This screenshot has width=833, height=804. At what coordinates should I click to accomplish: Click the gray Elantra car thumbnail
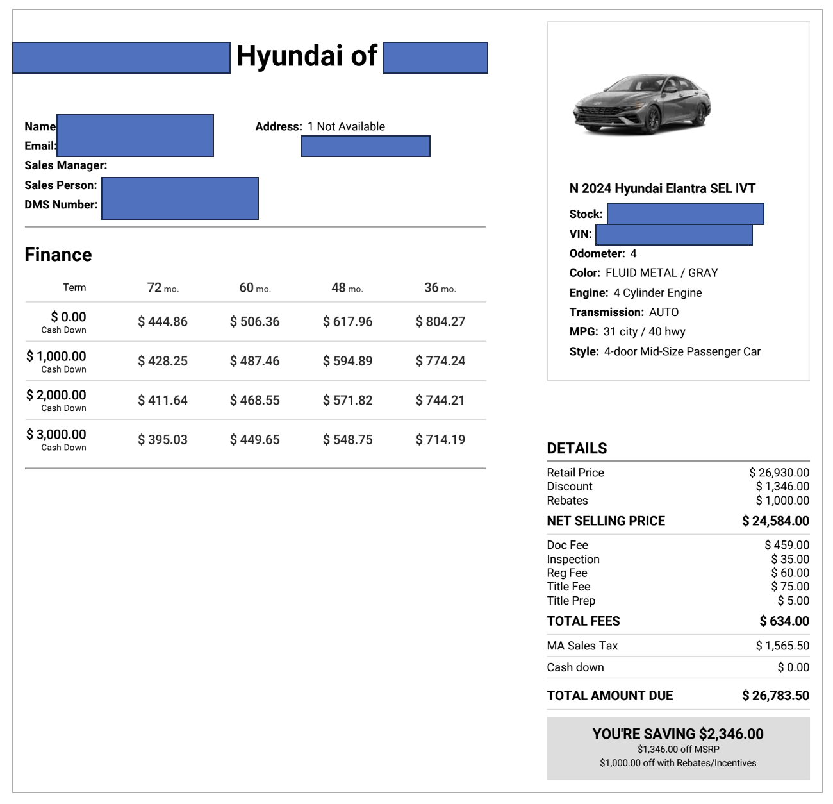point(642,104)
